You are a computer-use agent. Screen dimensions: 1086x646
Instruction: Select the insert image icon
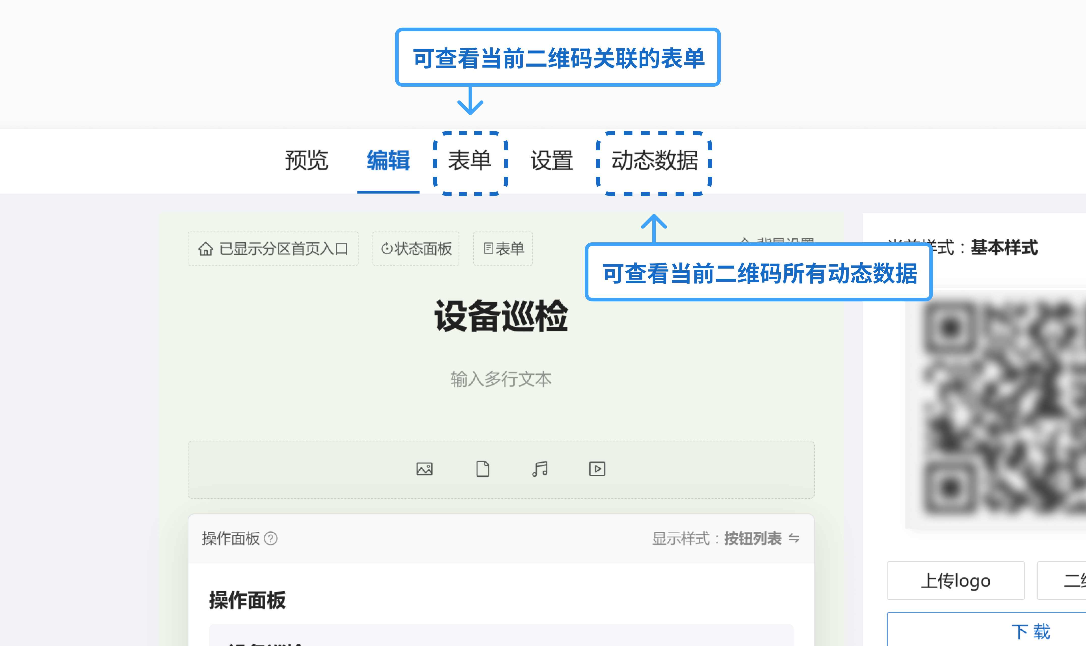425,469
